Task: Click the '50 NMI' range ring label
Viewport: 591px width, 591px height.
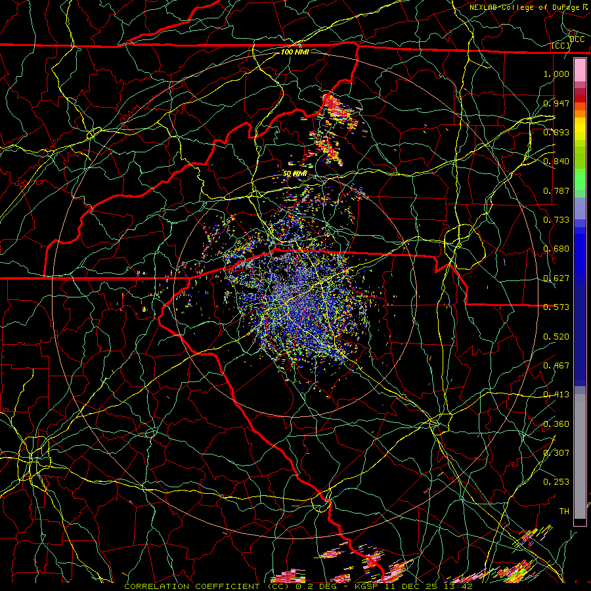Action: 295,174
